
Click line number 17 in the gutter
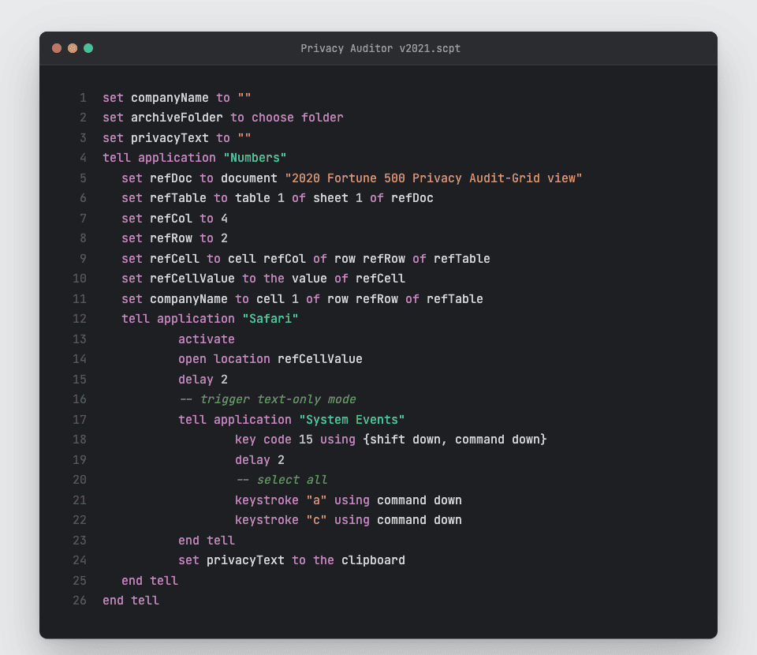tap(80, 420)
